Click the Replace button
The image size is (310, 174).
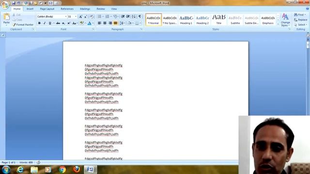pyautogui.click(x=300, y=20)
